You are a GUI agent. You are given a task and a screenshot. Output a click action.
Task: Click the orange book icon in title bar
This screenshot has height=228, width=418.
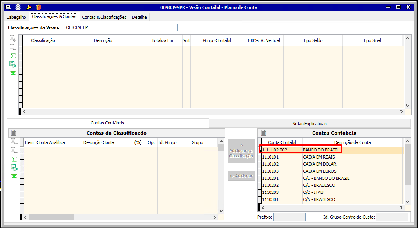(38, 7)
